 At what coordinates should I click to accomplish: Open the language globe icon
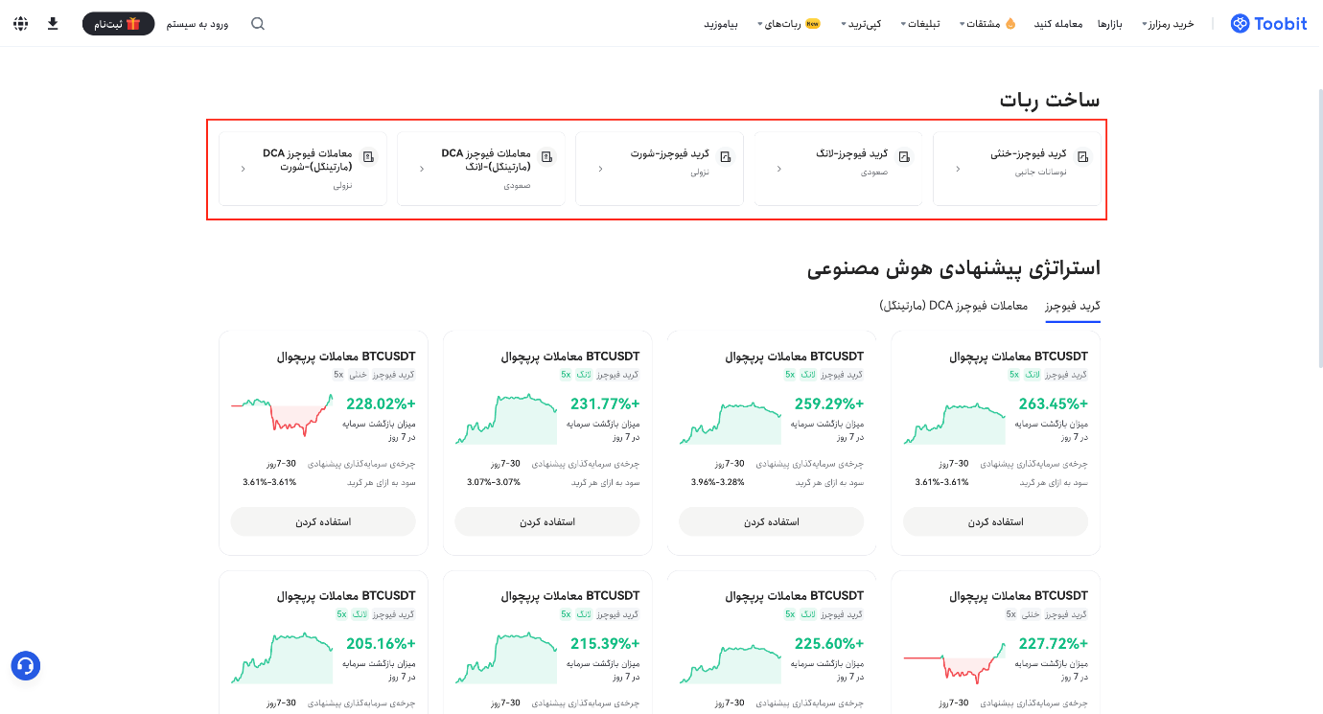click(x=21, y=23)
